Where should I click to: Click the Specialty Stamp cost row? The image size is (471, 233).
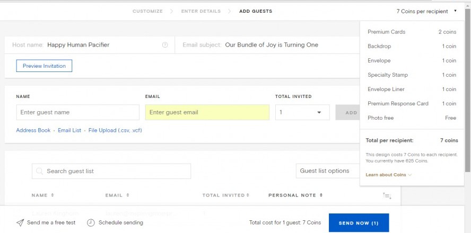tap(412, 75)
